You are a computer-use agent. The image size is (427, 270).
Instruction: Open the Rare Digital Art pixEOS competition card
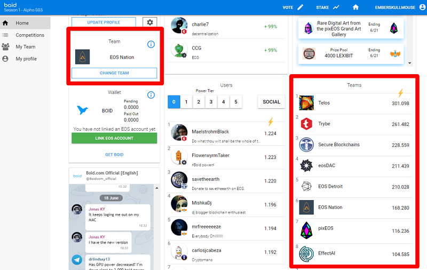(x=351, y=28)
